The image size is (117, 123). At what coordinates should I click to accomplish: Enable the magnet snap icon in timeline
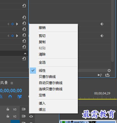pyautogui.click(x=10, y=97)
